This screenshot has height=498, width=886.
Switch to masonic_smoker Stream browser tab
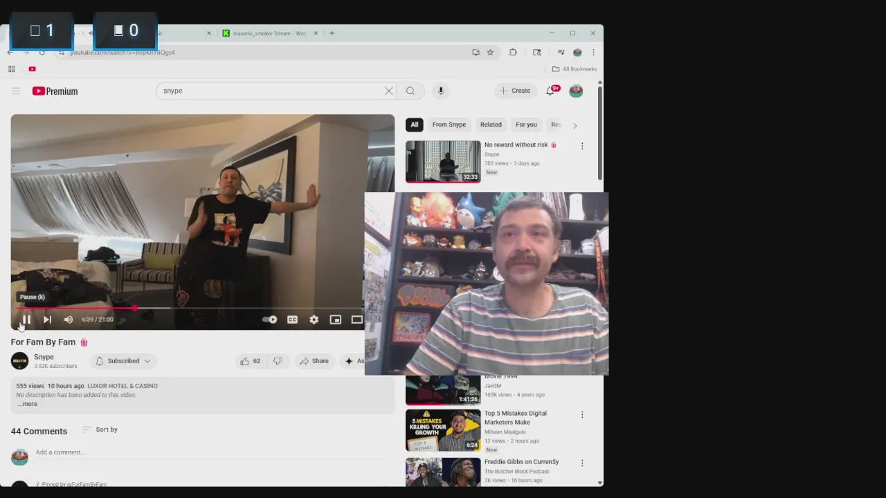point(270,33)
